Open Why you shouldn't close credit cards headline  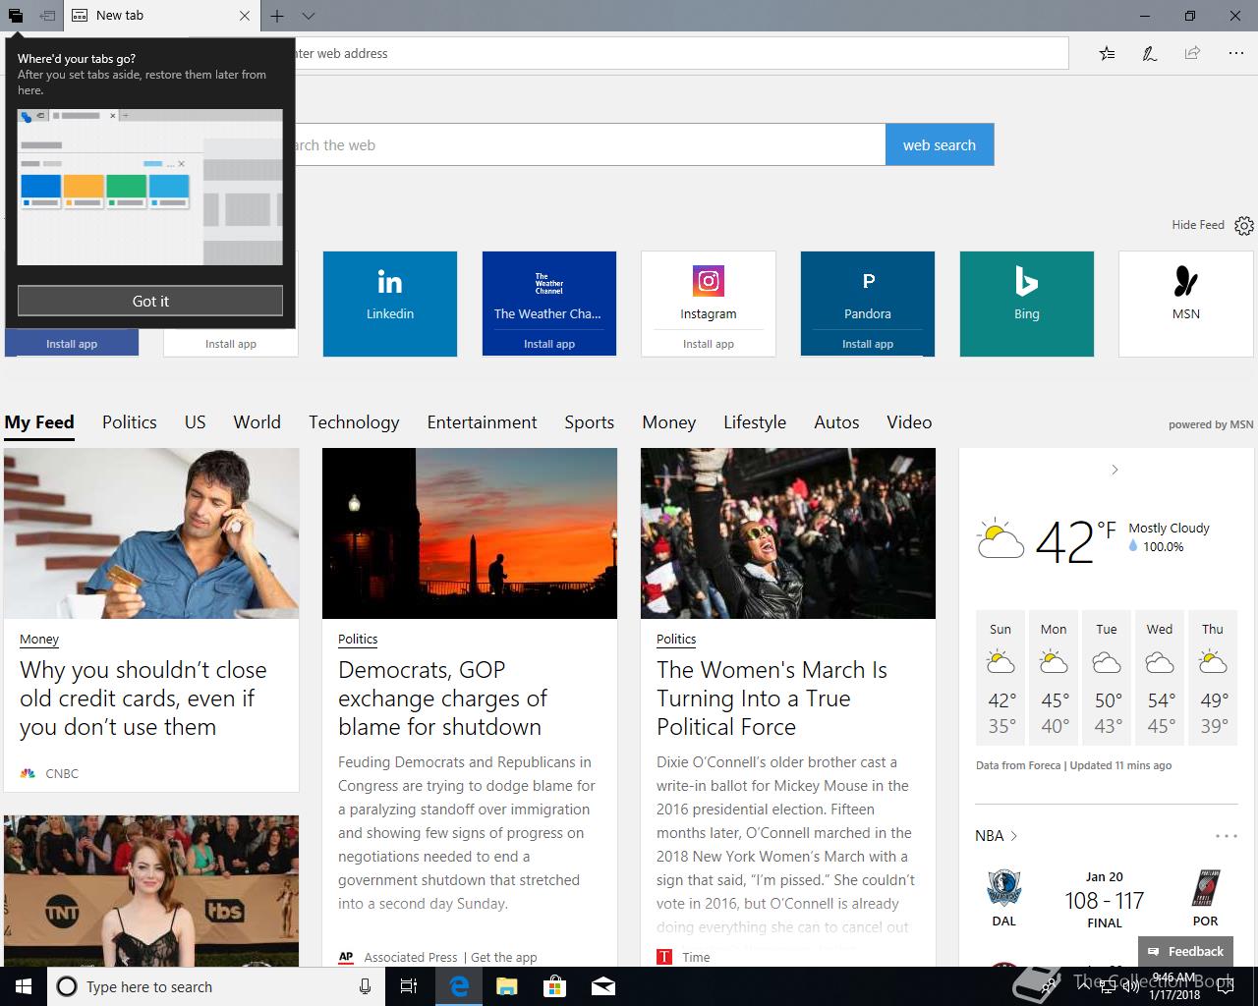point(143,699)
